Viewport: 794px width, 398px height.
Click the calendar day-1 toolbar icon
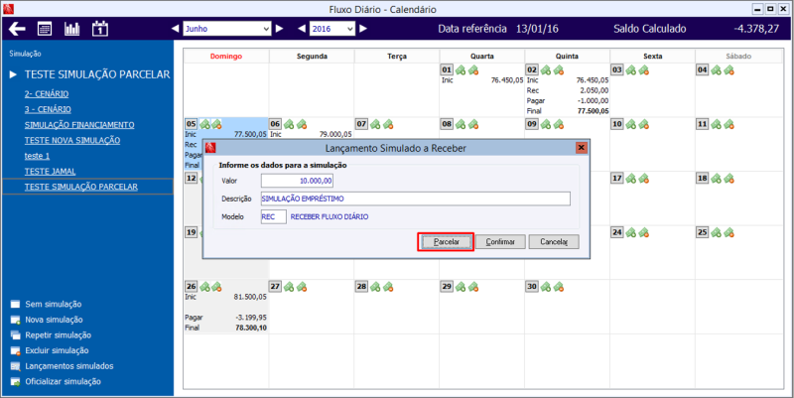[100, 29]
